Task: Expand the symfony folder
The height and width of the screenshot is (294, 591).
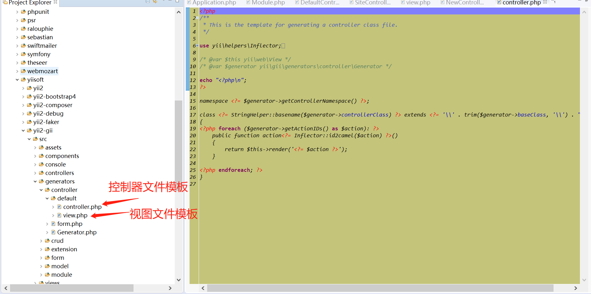Action: pyautogui.click(x=17, y=54)
